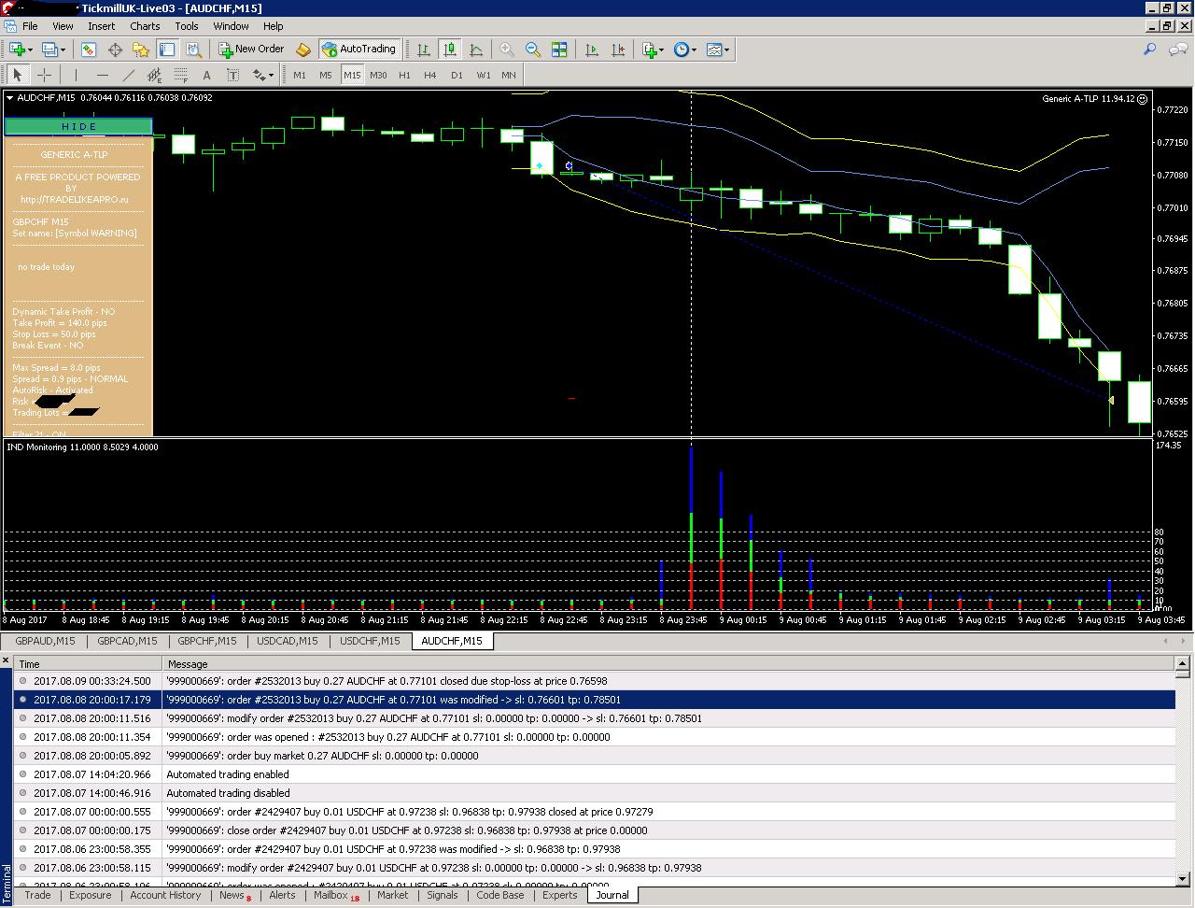Tile the windows icon

(559, 50)
